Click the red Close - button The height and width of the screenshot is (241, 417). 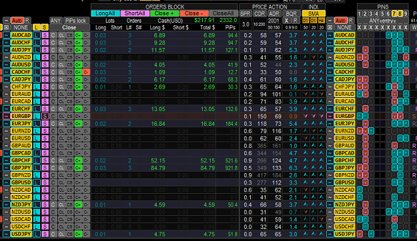click(194, 13)
